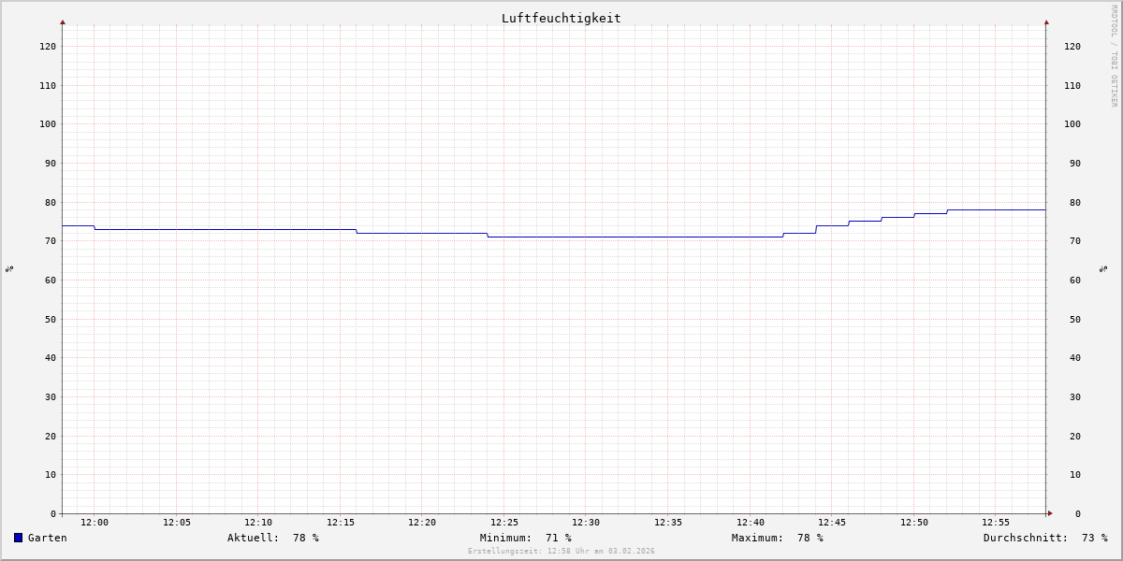Select the Garten legend label
The image size is (1123, 561).
click(x=48, y=538)
